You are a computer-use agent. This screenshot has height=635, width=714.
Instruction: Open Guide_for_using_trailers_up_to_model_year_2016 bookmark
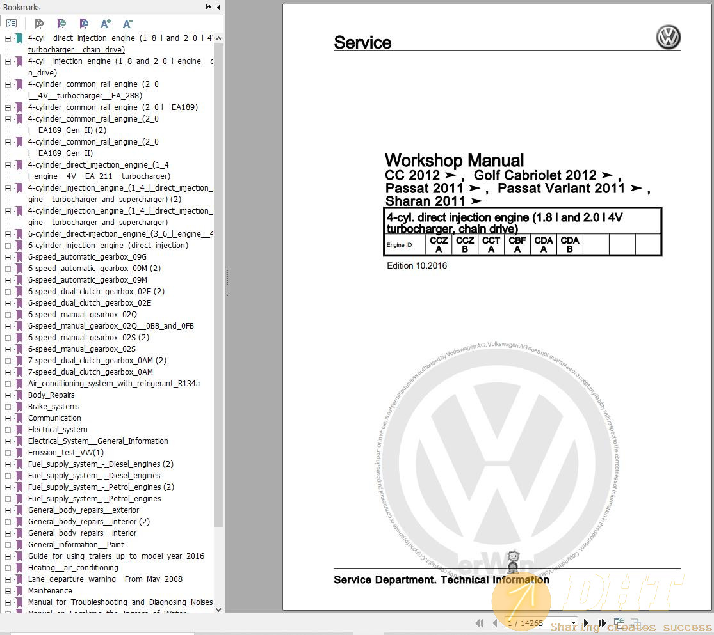point(116,556)
